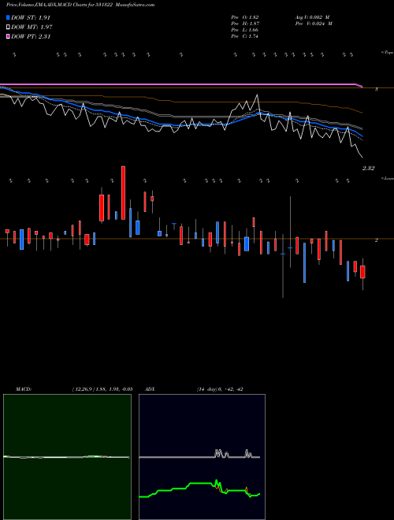Click the 'ADX' panel label
Image resolution: width=394 pixels, height=520 pixels.
pyautogui.click(x=151, y=389)
